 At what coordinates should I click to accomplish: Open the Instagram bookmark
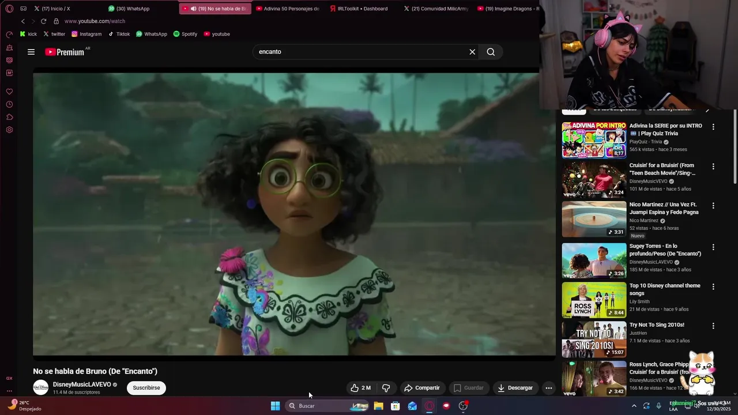click(x=86, y=34)
